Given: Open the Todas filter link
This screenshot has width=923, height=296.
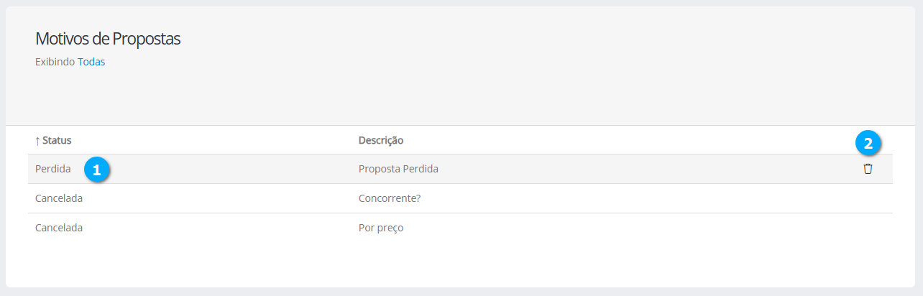Looking at the screenshot, I should pos(91,62).
